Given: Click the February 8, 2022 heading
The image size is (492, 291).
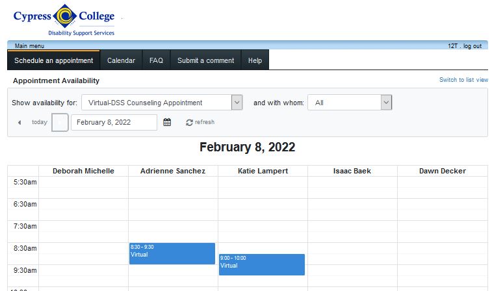Looking at the screenshot, I should [x=247, y=147].
